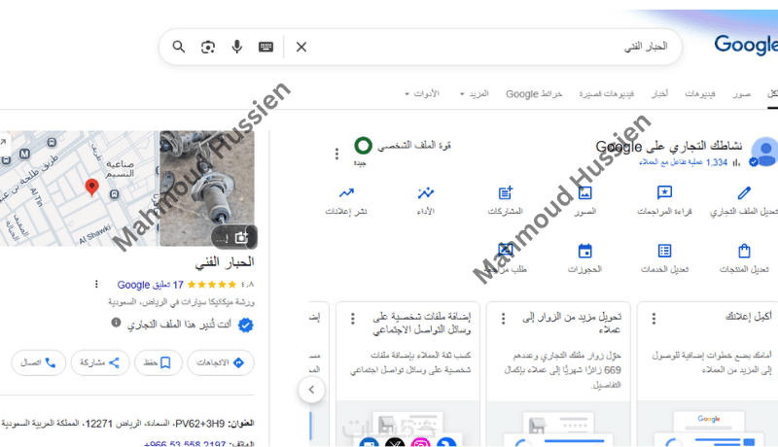Open the profile strength three-dot menu
Viewport: 778px width, 447px height.
(336, 155)
